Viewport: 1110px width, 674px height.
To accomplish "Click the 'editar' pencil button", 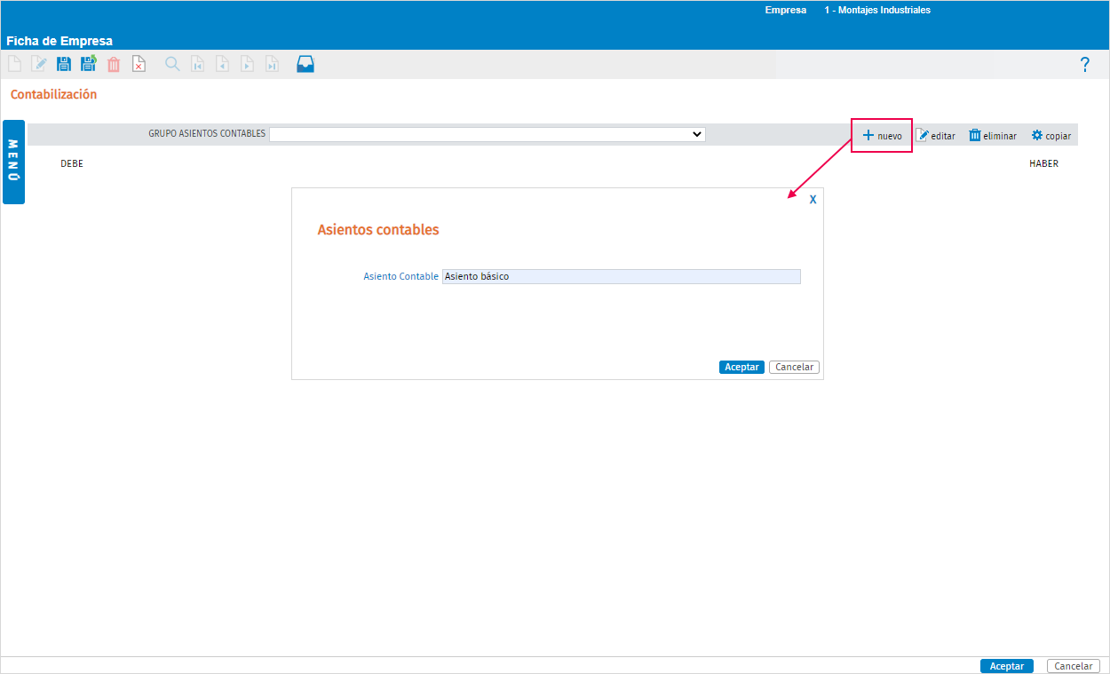I will 936,136.
